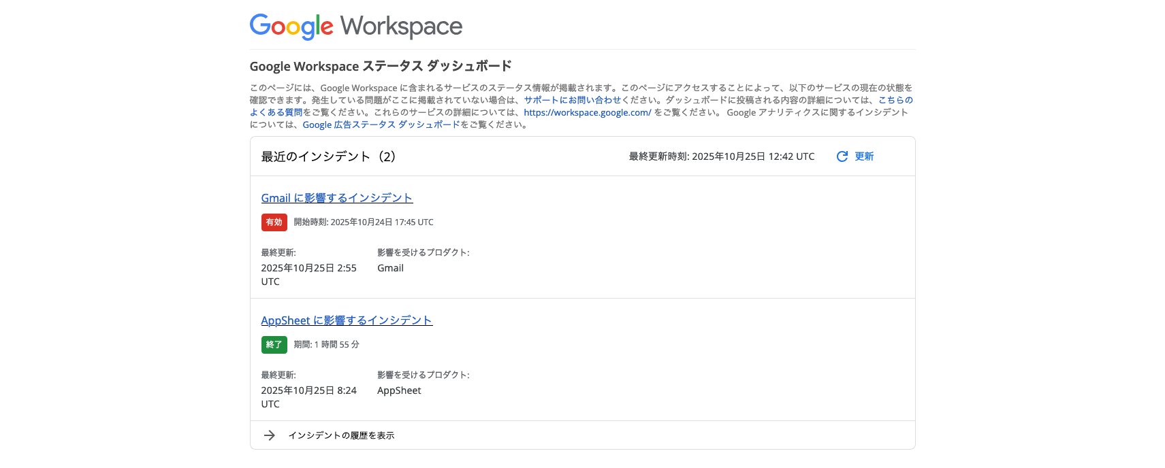Click インシデントの履歴を表示 text
The width and height of the screenshot is (1165, 468).
(341, 435)
